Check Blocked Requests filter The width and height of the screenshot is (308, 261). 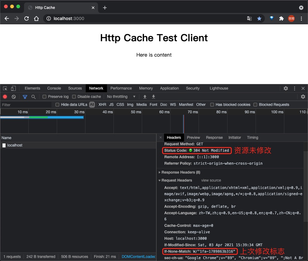(x=255, y=105)
